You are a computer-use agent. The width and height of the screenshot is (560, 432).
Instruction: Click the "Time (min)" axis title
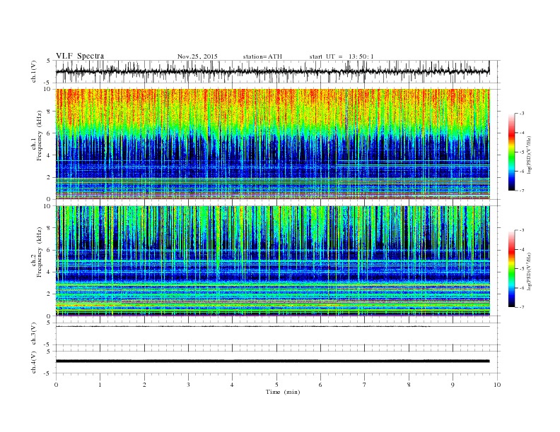(x=283, y=392)
